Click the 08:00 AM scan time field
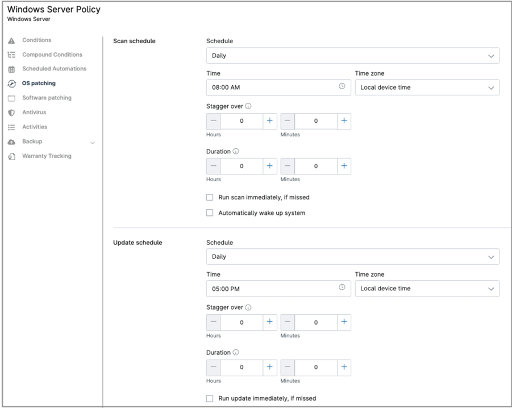Image resolution: width=512 pixels, height=408 pixels. click(278, 88)
